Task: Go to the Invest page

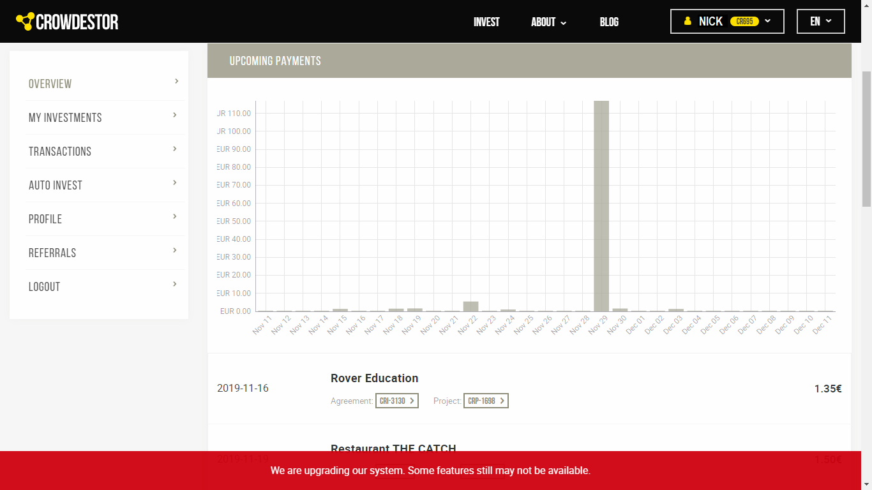Action: (486, 22)
